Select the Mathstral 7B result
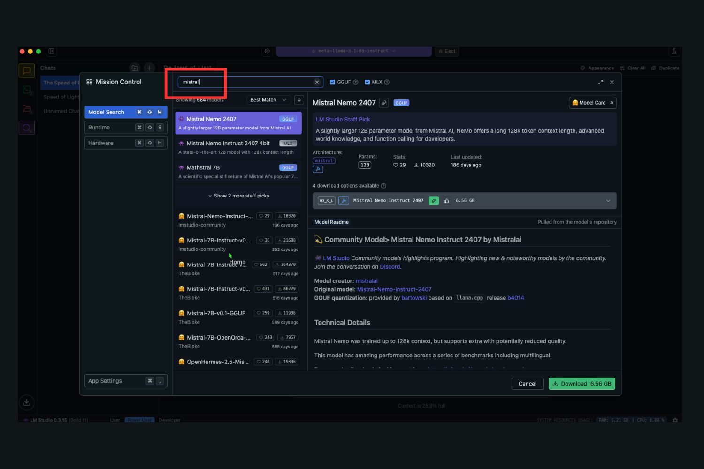This screenshot has width=704, height=469. pyautogui.click(x=238, y=172)
